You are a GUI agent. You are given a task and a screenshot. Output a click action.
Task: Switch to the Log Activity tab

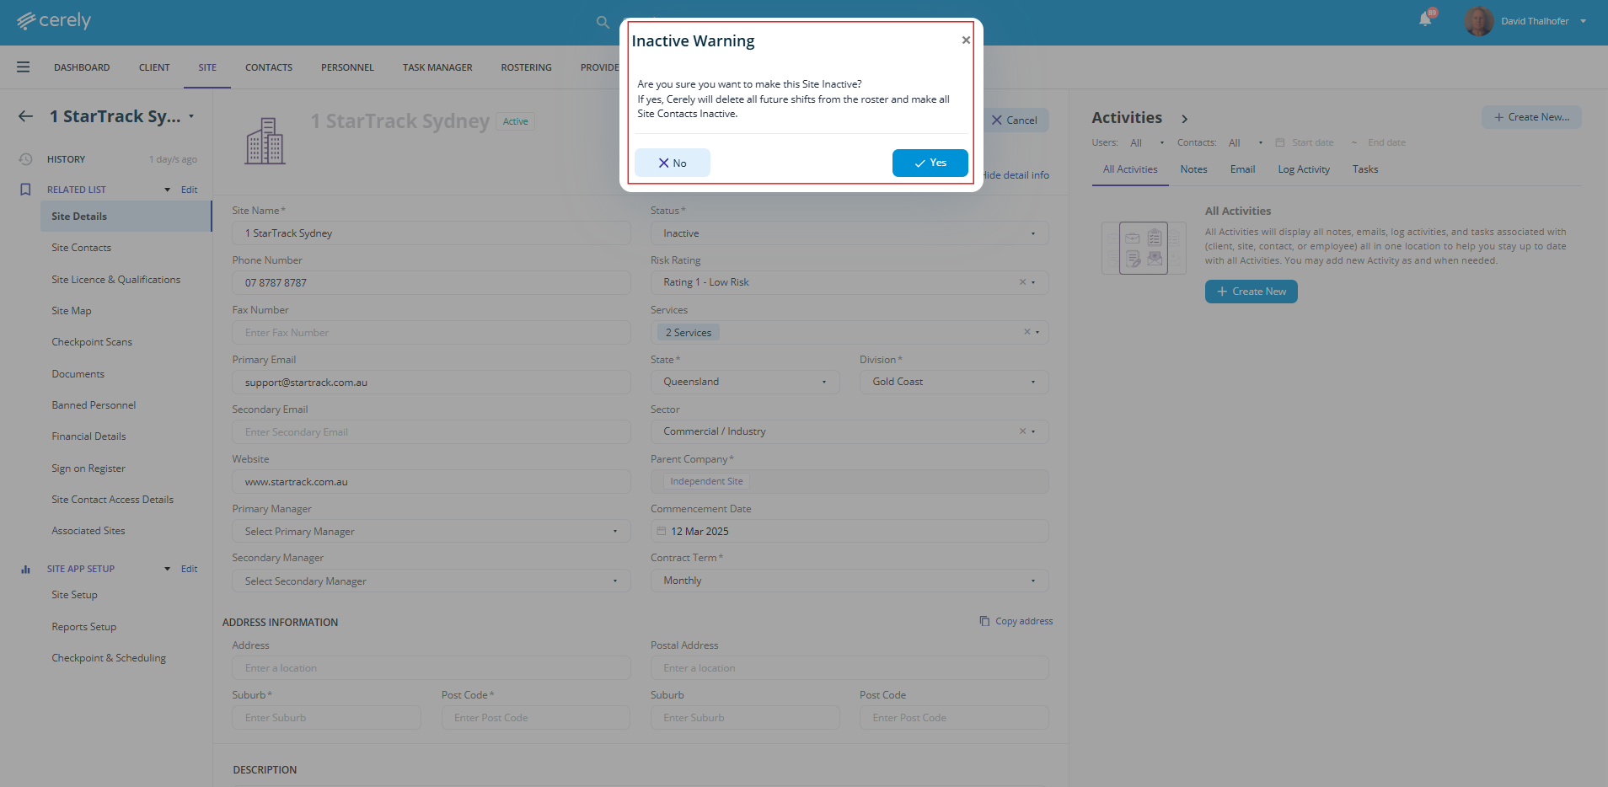(1304, 169)
